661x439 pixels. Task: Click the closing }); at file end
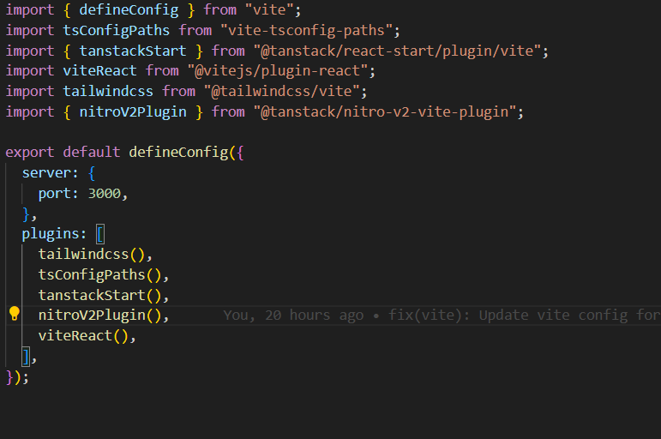tap(17, 377)
